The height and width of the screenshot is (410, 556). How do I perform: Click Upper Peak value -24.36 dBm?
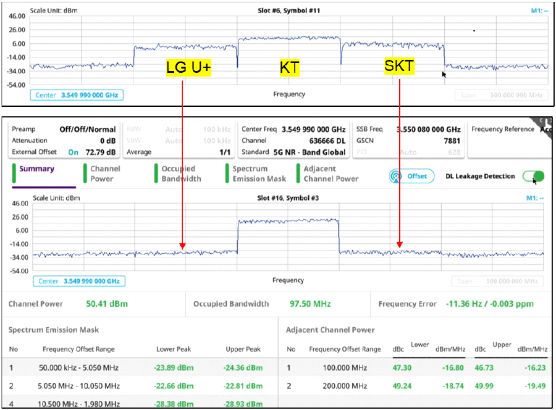(243, 367)
